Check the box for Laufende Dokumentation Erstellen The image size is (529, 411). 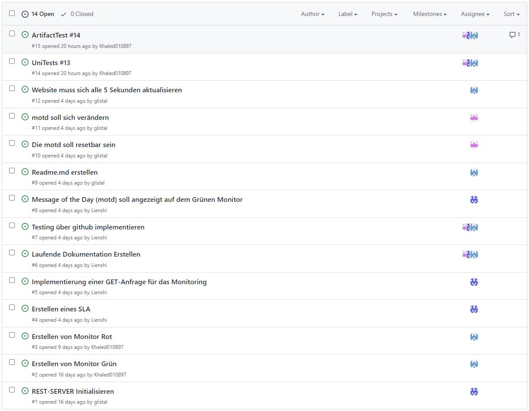coord(12,252)
